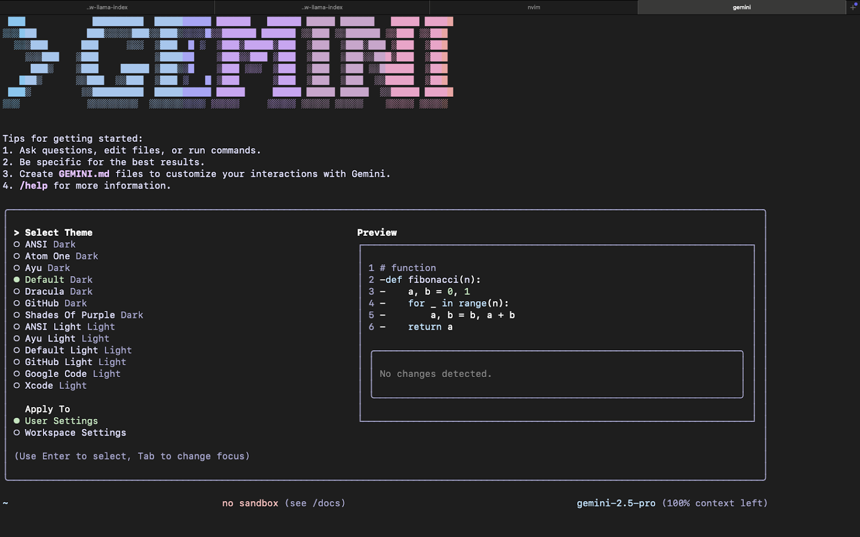This screenshot has width=860, height=537.
Task: Select the Default Dark theme option
Action: pos(53,280)
